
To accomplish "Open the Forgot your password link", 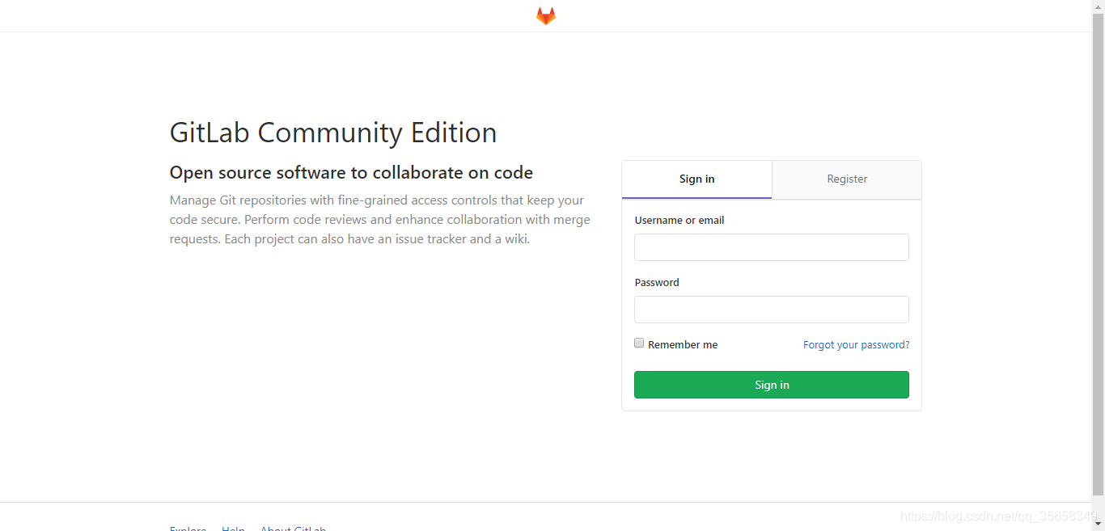I will tap(857, 344).
